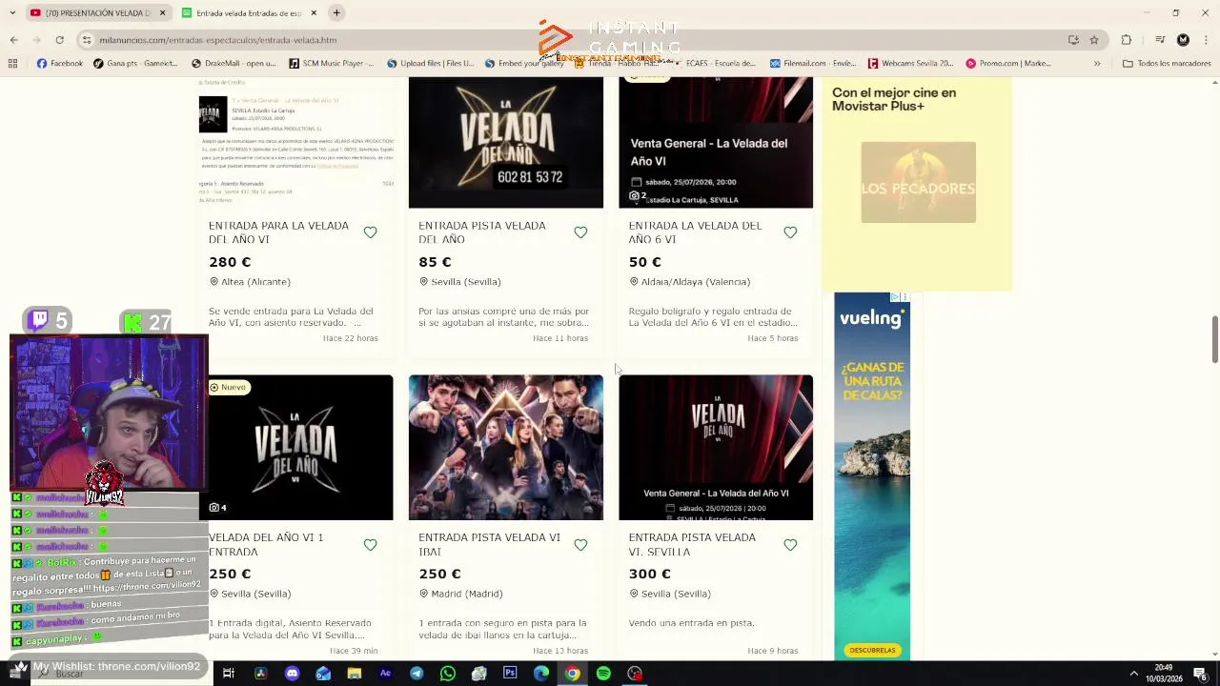Bookmark this page with the star icon
The height and width of the screenshot is (686, 1220).
click(1094, 40)
